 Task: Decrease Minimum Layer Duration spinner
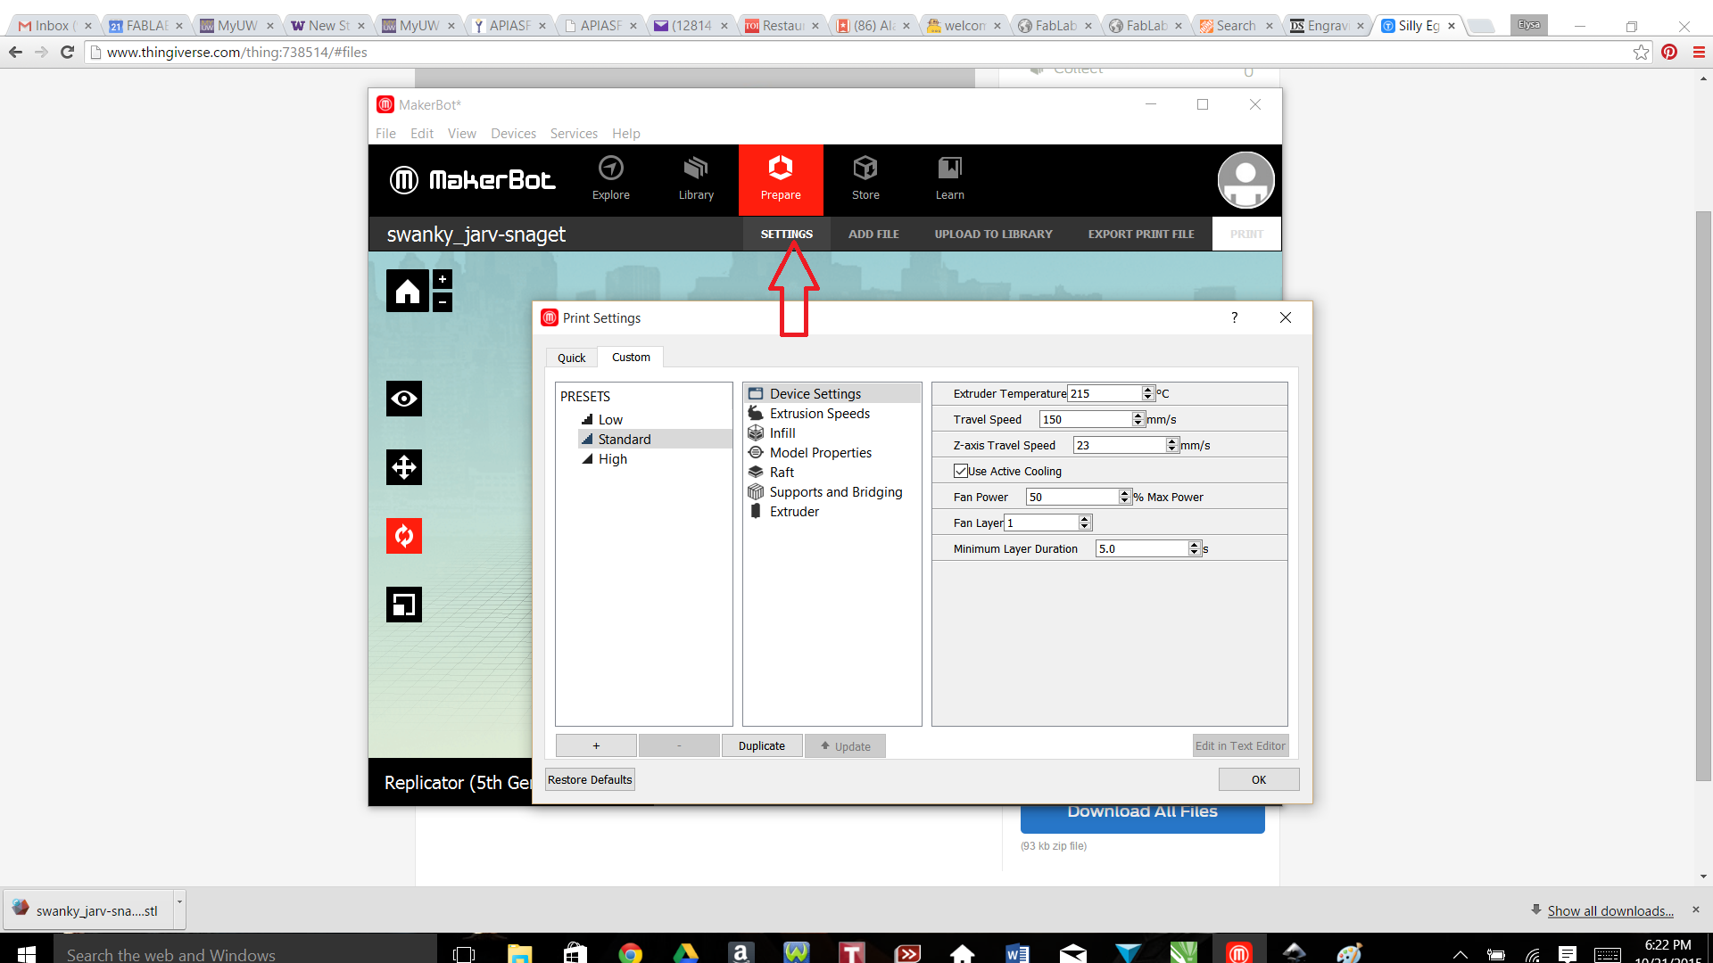(x=1194, y=552)
